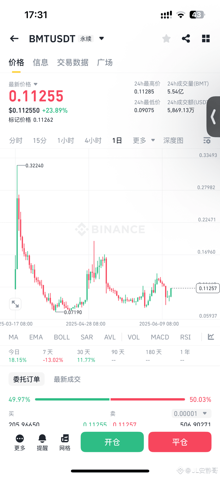Select the 15分 chart interval
The image size is (220, 477).
[40, 140]
